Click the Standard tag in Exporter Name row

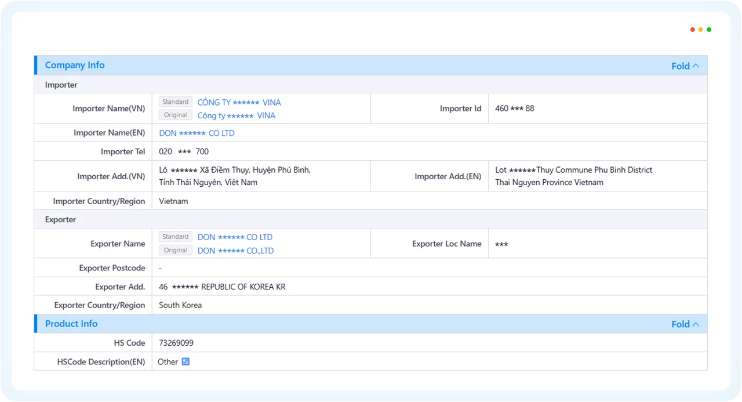point(175,237)
